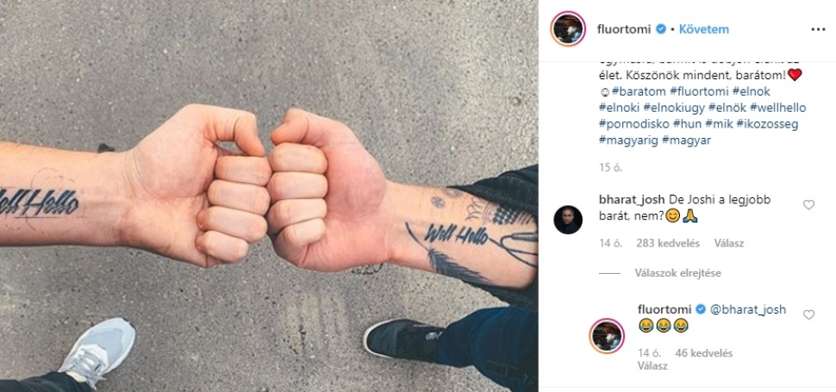Open the @bharat_josh mention in reply
Image resolution: width=836 pixels, height=392 pixels.
click(x=748, y=309)
